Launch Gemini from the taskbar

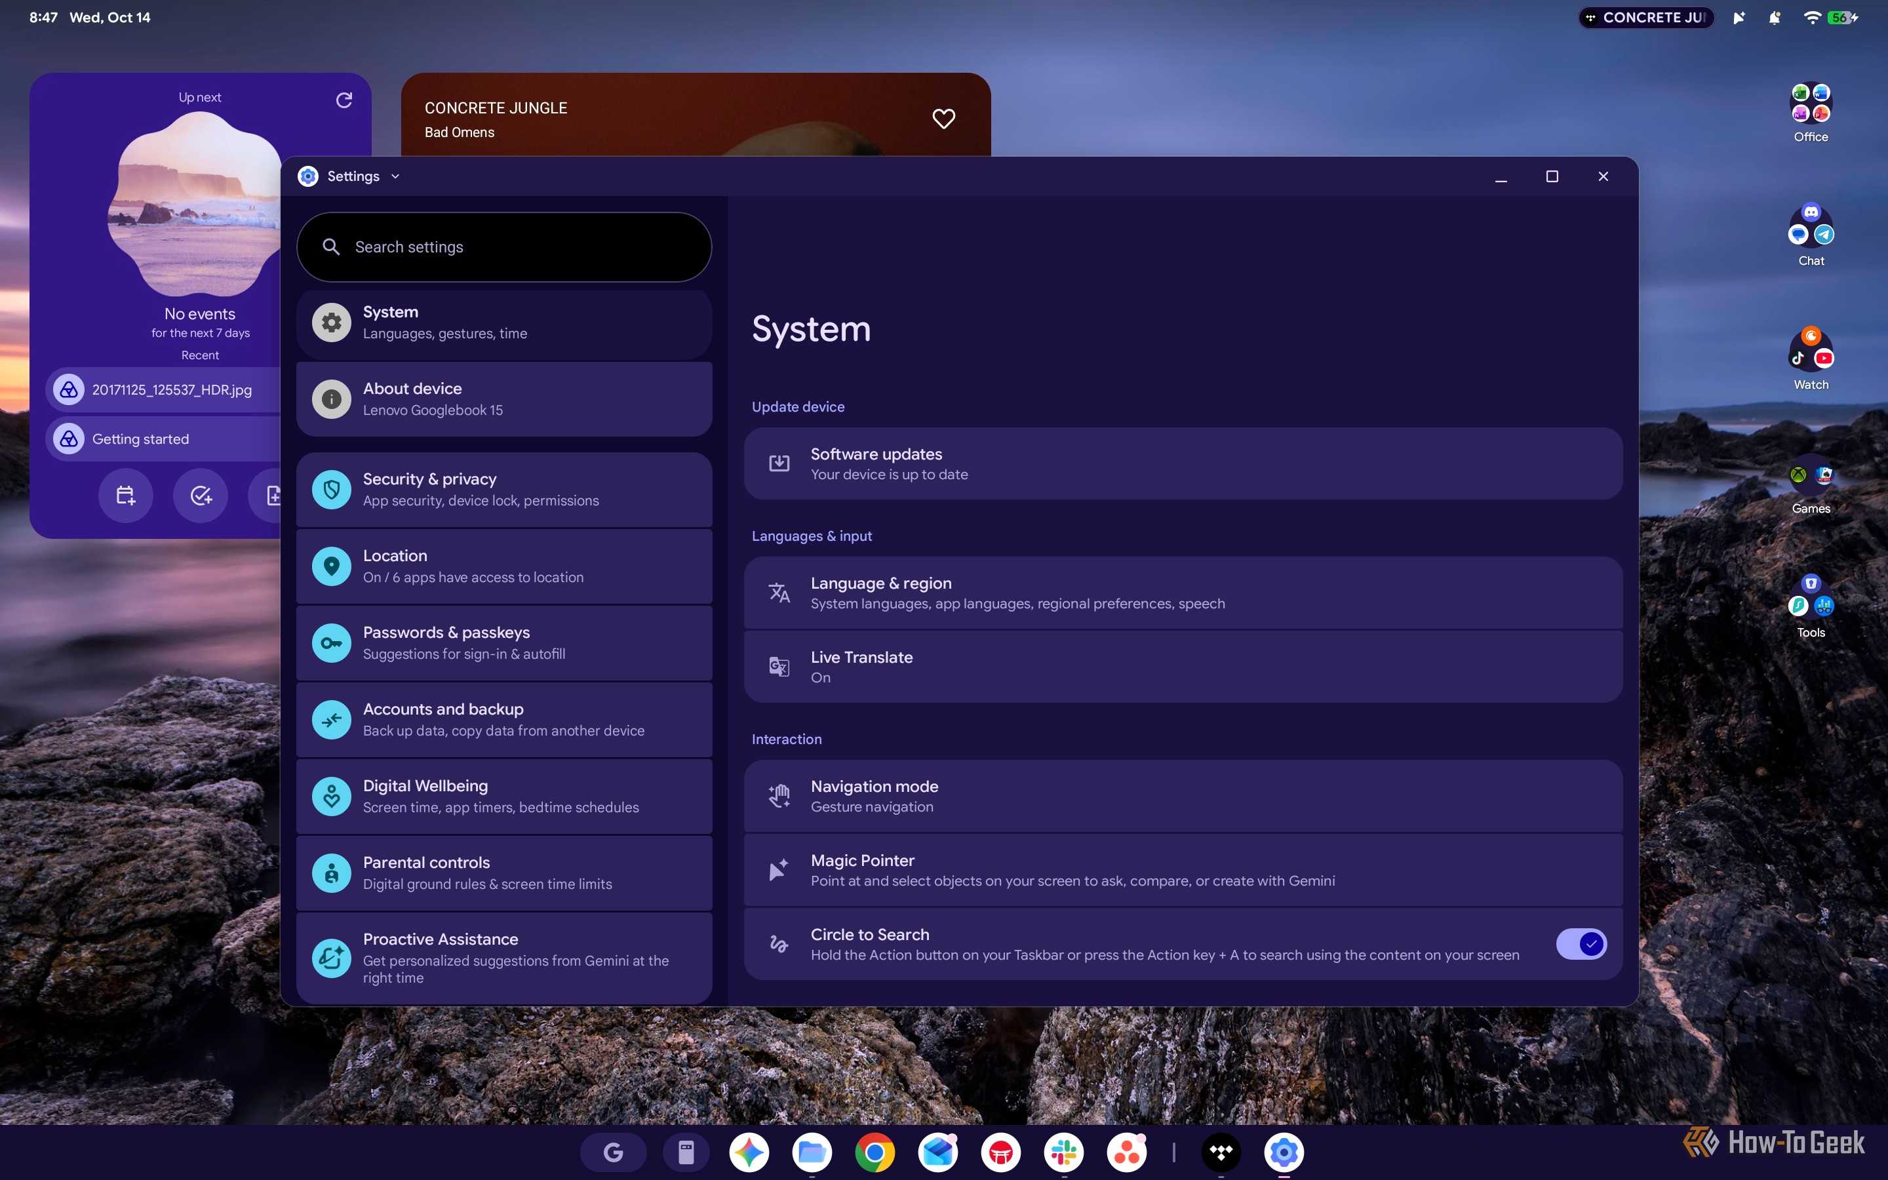click(x=749, y=1152)
